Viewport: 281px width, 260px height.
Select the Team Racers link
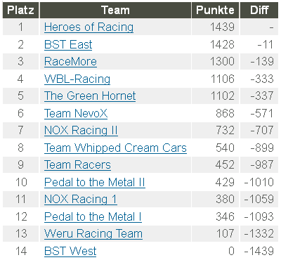pyautogui.click(x=77, y=164)
